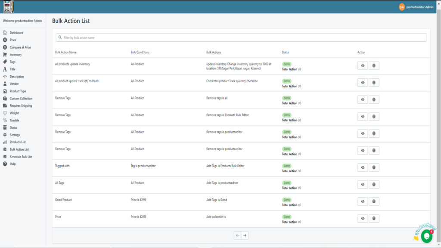This screenshot has width=441, height=248.
Task: Select the Product Type store icon
Action: 5,91
